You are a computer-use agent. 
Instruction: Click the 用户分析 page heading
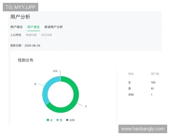tap(20, 17)
